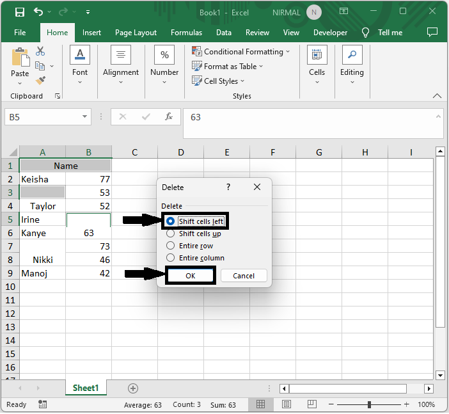Click the Redo arrow icon
Viewport: 449px width, 414px height.
click(63, 12)
